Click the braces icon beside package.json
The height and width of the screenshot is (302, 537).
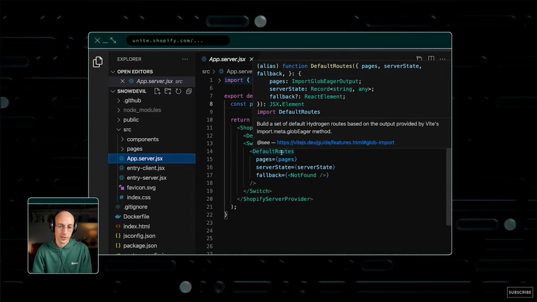click(x=118, y=246)
